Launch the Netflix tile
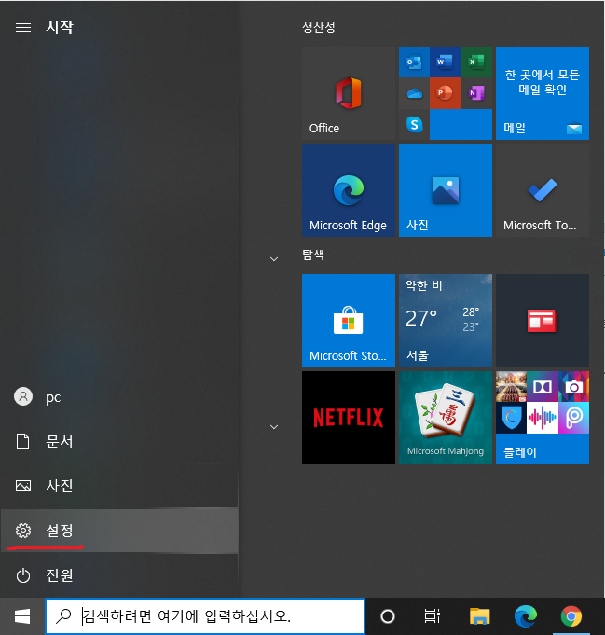 tap(349, 418)
